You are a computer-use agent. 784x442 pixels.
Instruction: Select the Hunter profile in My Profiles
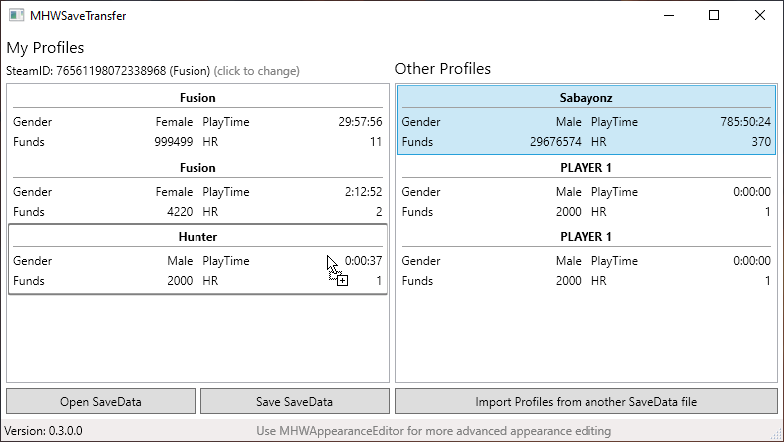(x=198, y=259)
